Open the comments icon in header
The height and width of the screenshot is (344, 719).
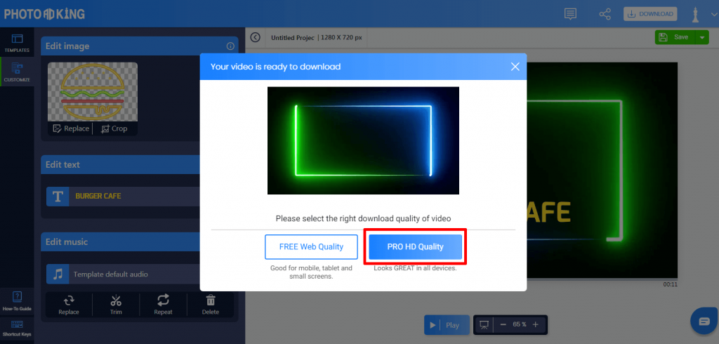570,14
